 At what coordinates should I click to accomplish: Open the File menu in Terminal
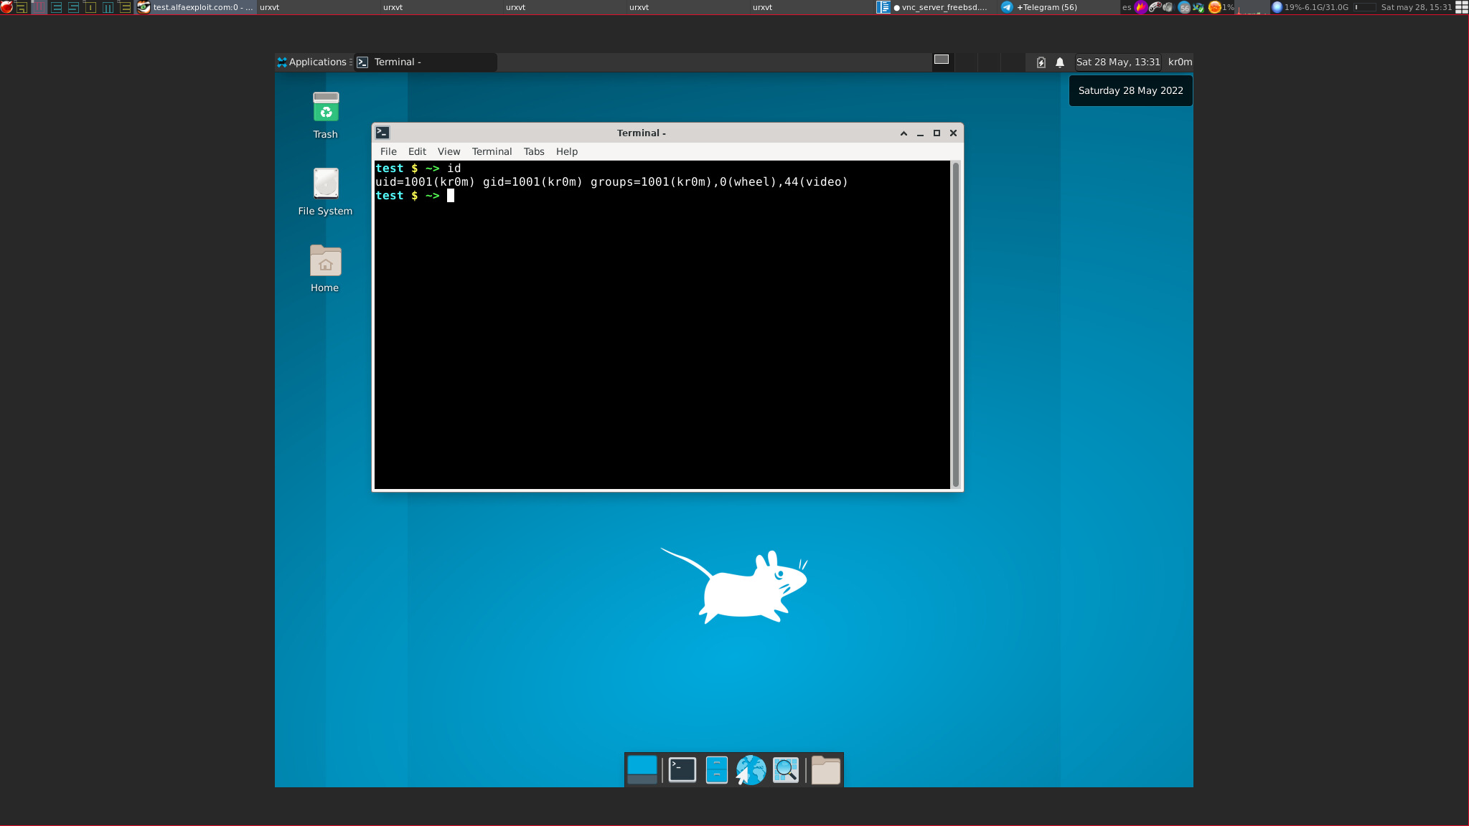click(x=388, y=151)
